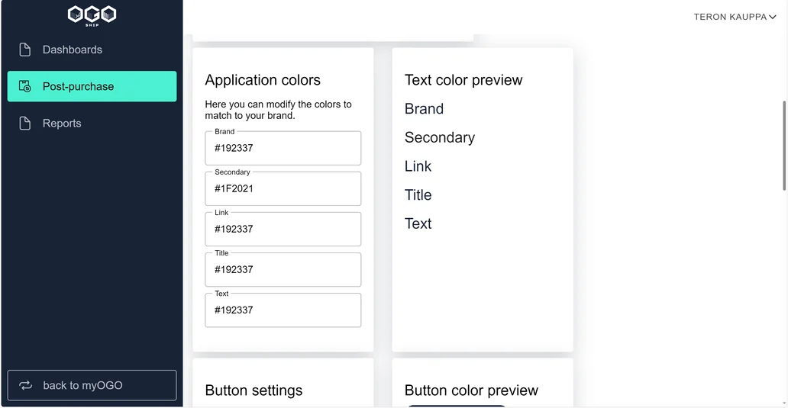Focus the Brand color input field
Viewport: 788px width, 408px height.
(x=283, y=148)
